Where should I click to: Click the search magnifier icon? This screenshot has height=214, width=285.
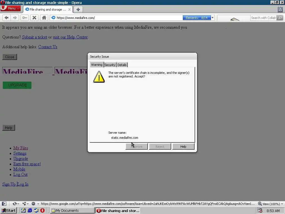280,18
